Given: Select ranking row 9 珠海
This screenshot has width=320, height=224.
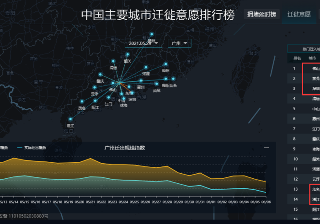Looking at the screenshot, I should pyautogui.click(x=304, y=149).
